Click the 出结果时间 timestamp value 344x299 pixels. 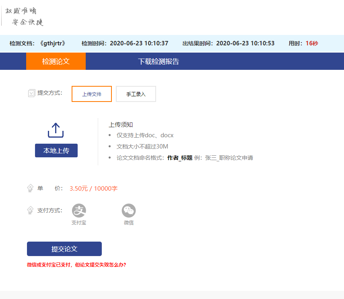pyautogui.click(x=245, y=43)
